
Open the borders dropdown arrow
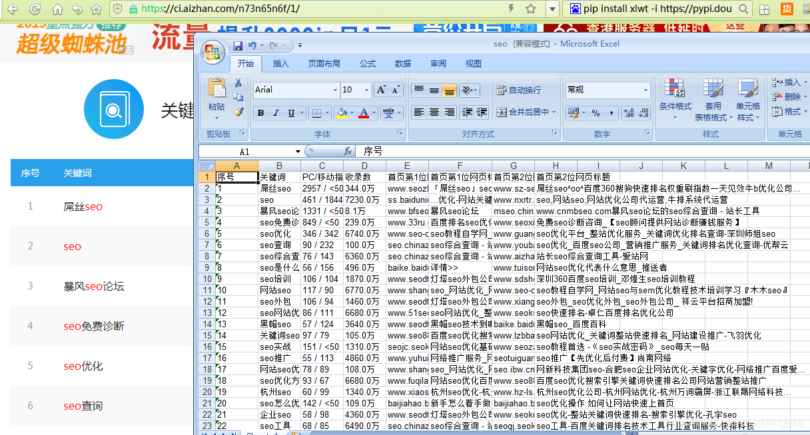327,113
